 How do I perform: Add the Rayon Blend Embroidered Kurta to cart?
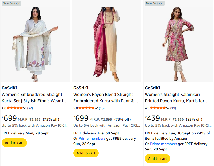86,153
